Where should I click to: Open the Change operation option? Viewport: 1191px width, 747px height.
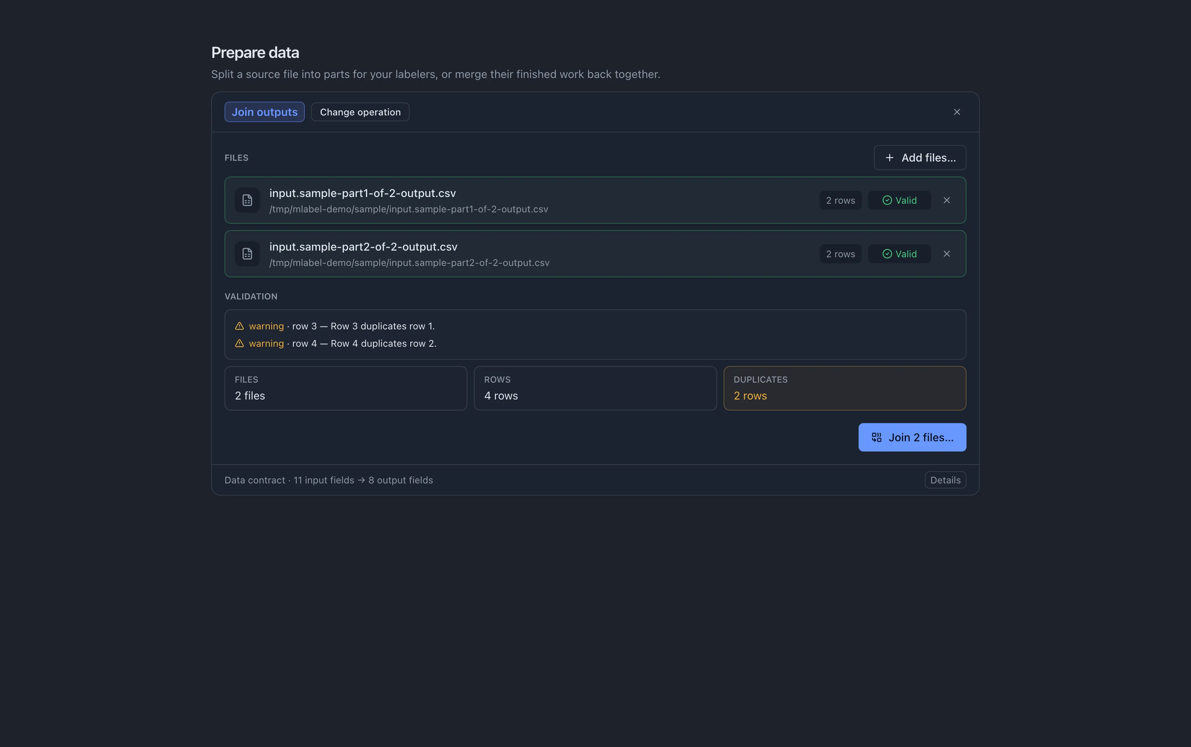point(360,112)
